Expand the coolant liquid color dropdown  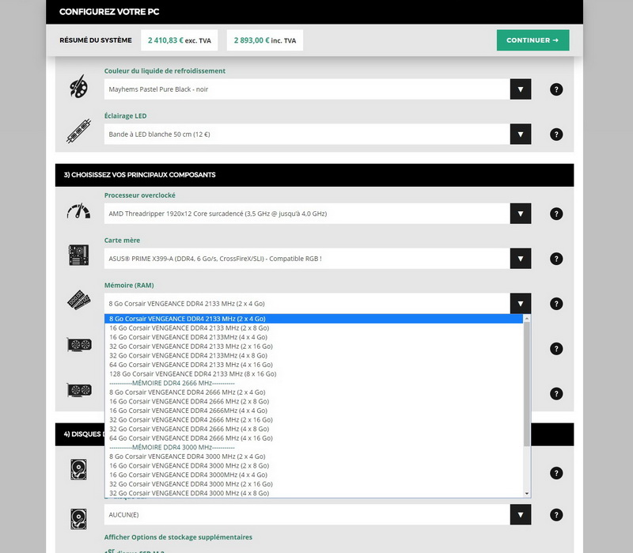pos(521,89)
